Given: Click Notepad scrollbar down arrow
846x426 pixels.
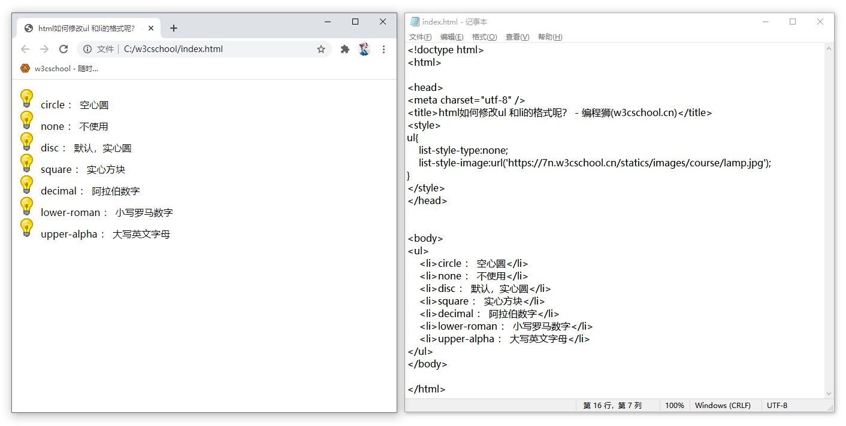Looking at the screenshot, I should click(829, 394).
